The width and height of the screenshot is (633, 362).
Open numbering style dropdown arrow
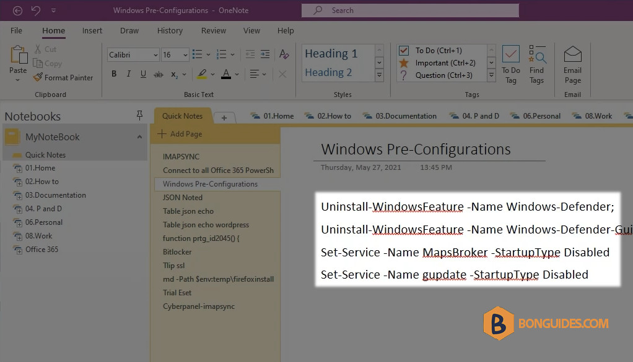232,54
